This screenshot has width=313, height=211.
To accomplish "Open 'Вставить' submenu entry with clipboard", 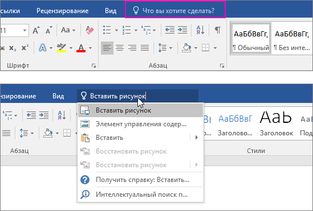I will click(141, 138).
